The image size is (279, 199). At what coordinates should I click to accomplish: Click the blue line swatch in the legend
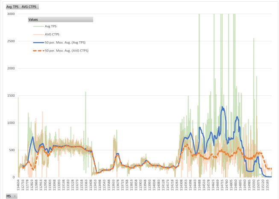click(38, 43)
